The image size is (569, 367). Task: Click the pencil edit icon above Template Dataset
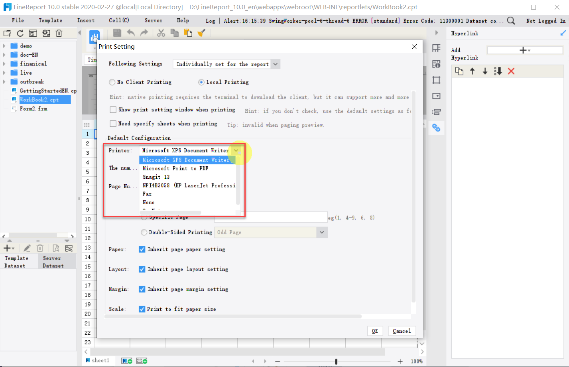[x=27, y=248]
